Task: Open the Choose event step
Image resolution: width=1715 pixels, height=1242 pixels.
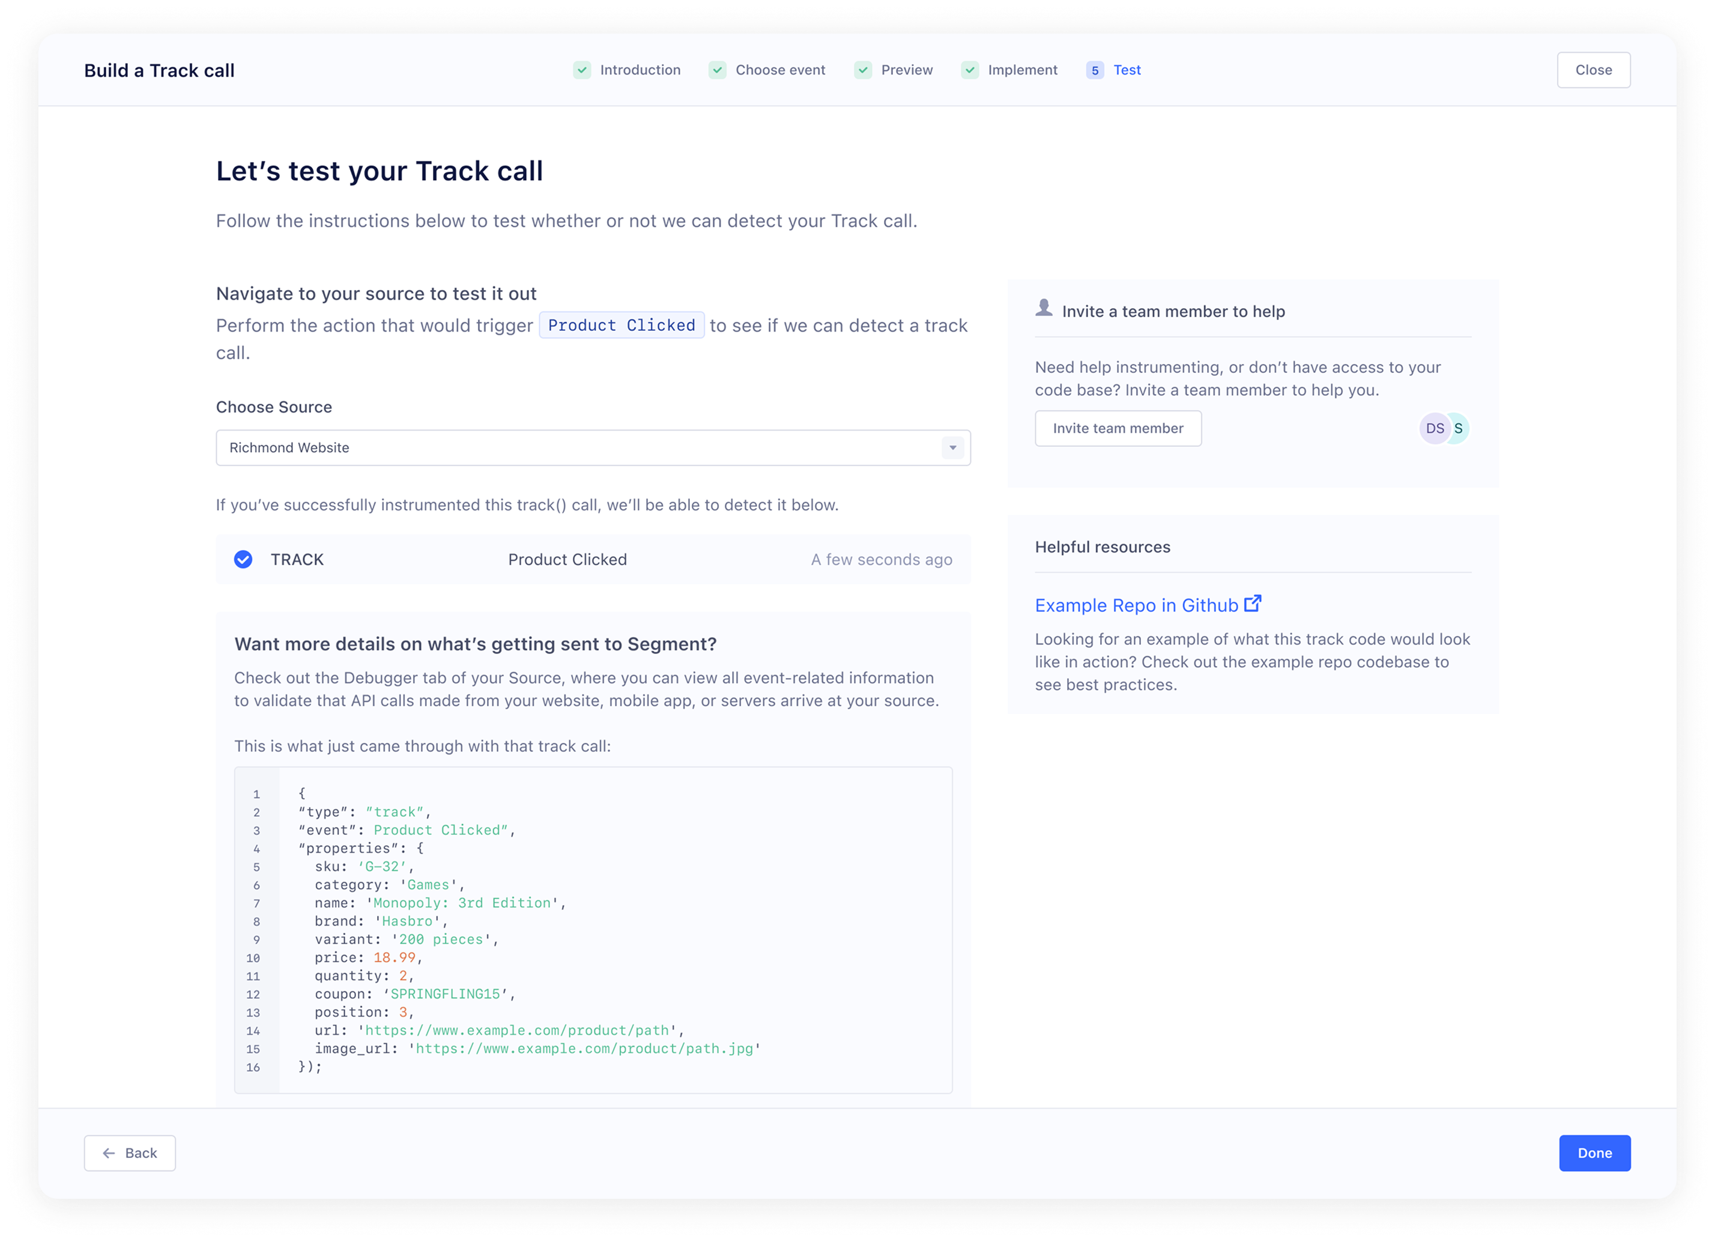Action: pos(779,70)
